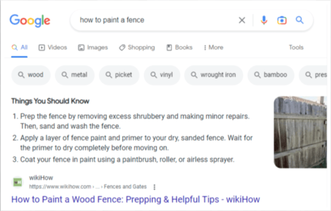The image size is (331, 211).
Task: Open How to Paint a Wood Fence link
Action: [x=136, y=199]
